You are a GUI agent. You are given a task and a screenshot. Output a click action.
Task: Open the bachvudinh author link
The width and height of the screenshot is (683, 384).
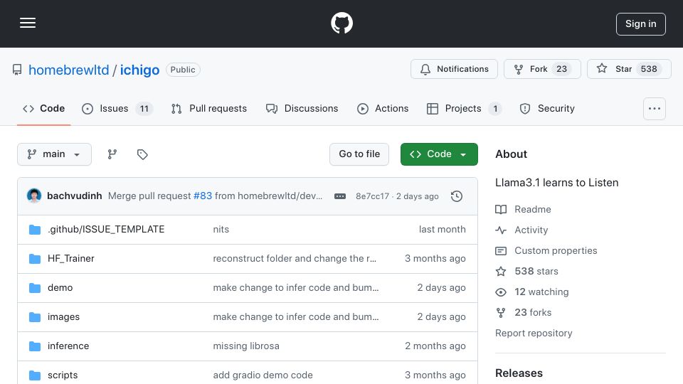[x=75, y=196]
